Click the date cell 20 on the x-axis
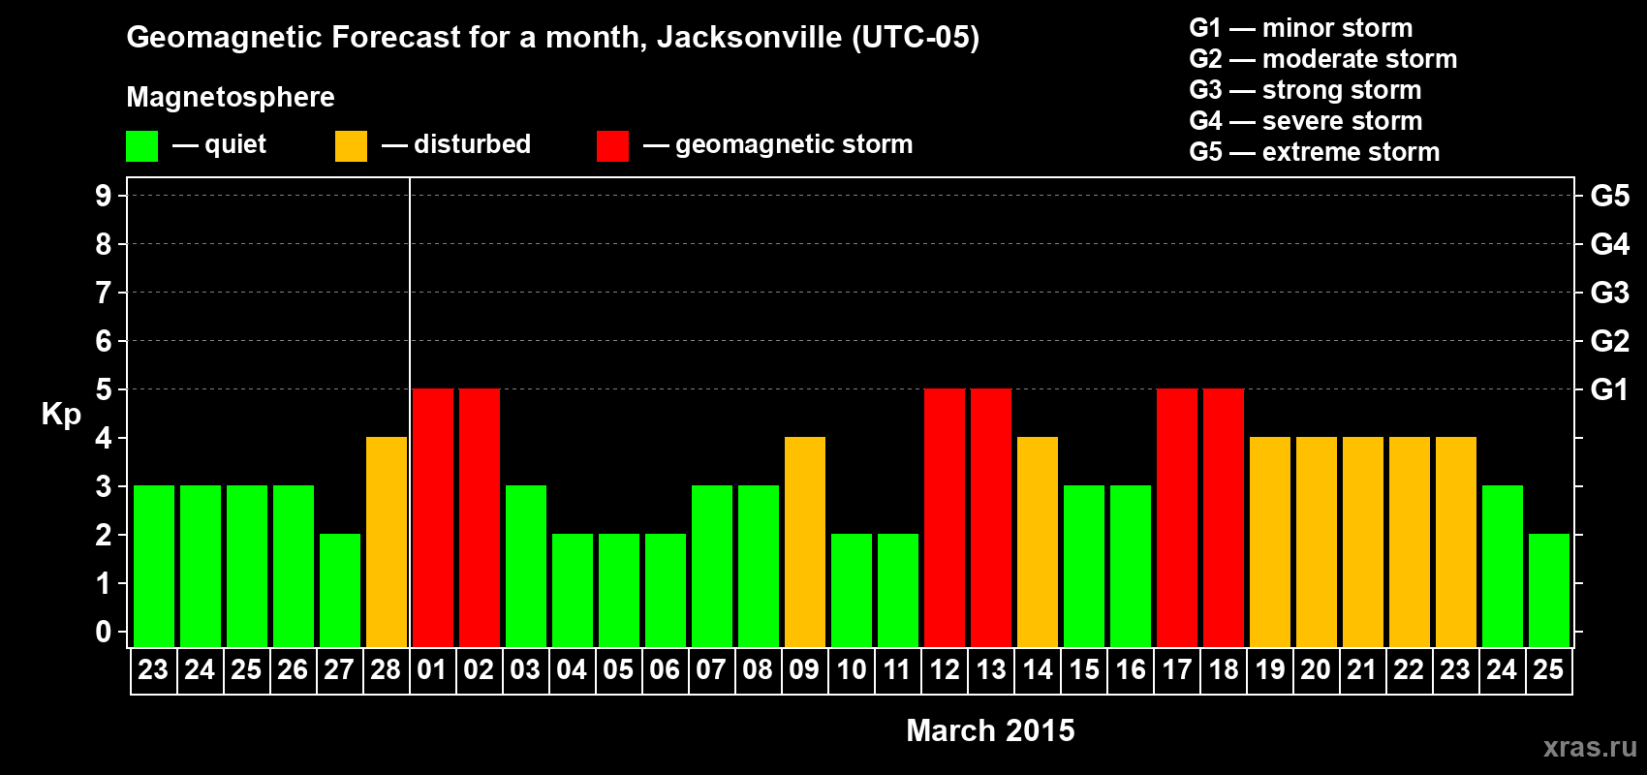 (1316, 670)
